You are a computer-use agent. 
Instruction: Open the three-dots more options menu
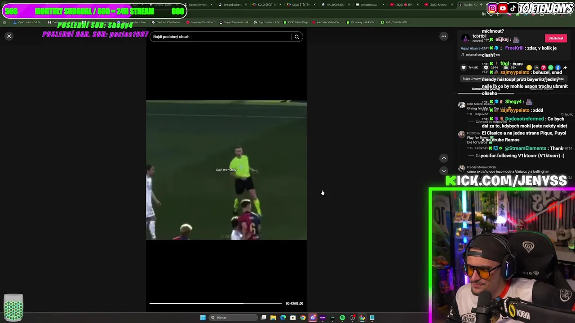443,36
